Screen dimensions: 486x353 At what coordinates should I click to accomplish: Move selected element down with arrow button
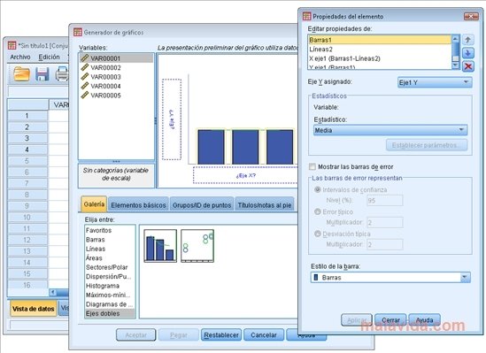coord(468,53)
